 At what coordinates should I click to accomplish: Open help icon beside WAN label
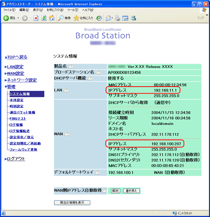[x=67, y=134]
